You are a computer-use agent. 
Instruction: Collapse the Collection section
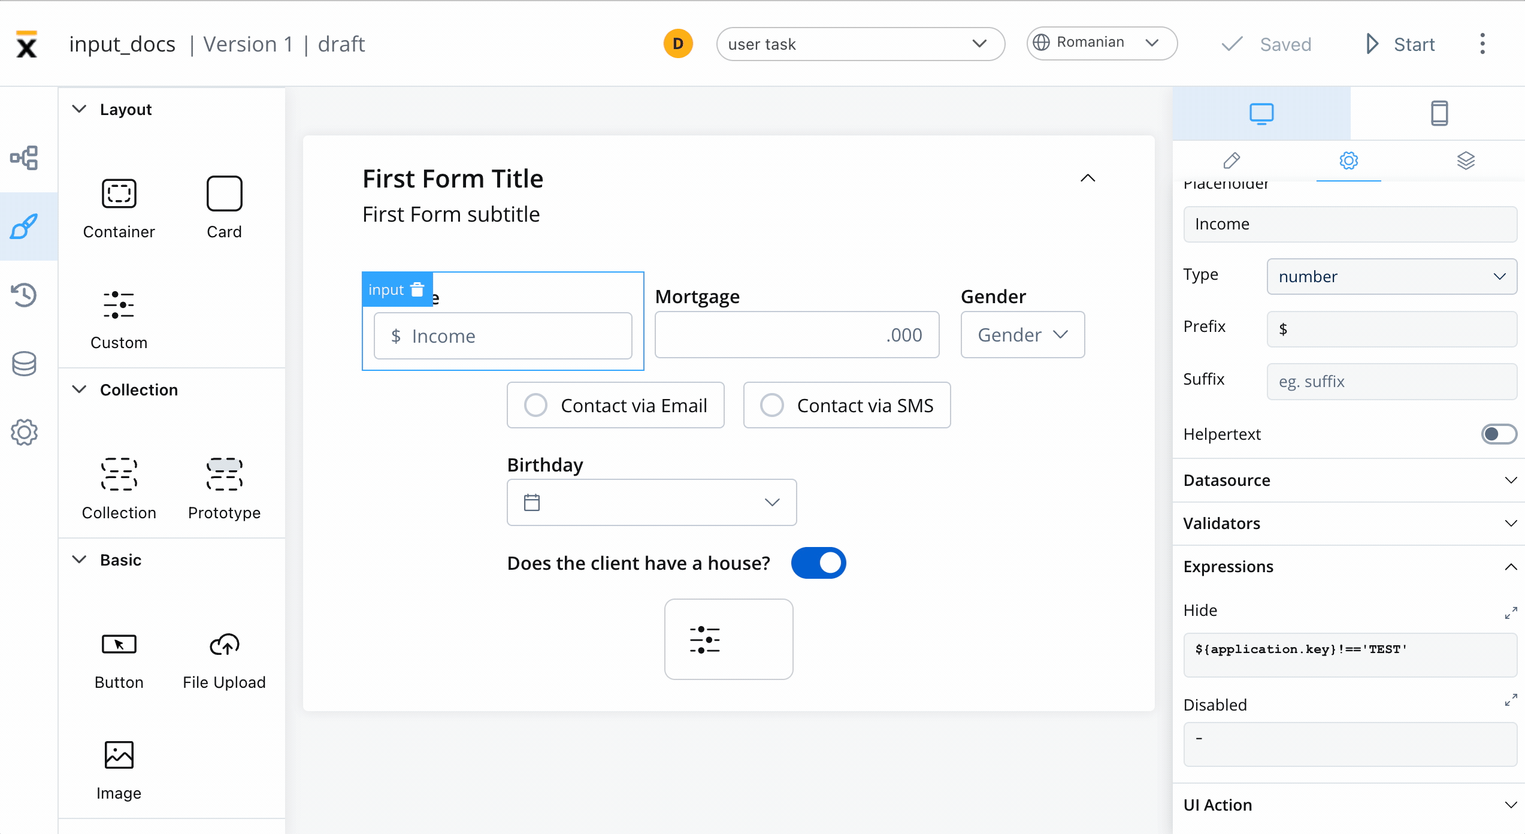(x=79, y=389)
